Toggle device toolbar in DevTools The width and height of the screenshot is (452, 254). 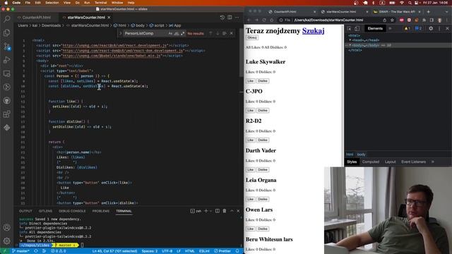point(357,28)
